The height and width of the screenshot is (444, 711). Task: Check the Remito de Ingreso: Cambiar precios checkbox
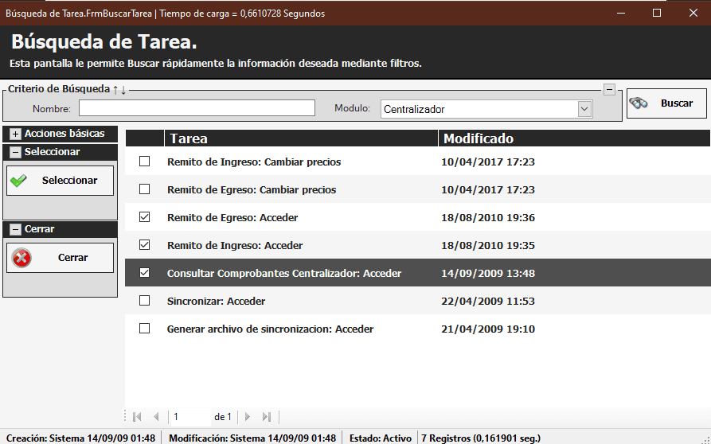point(144,162)
